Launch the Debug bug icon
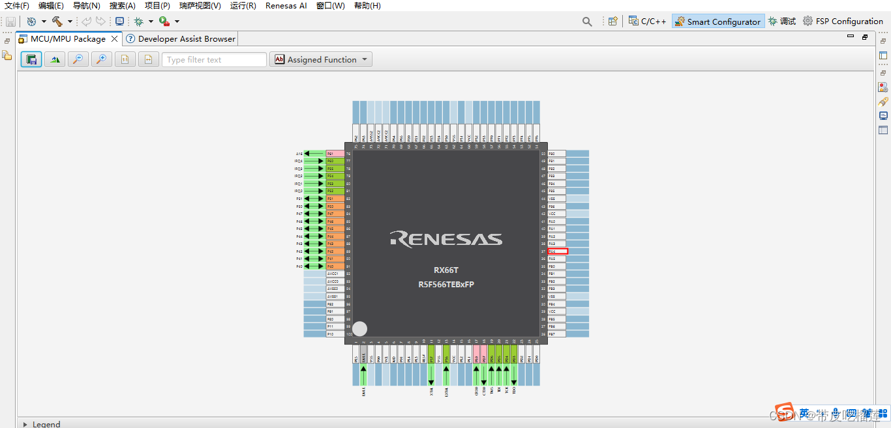891x428 pixels. pos(138,21)
